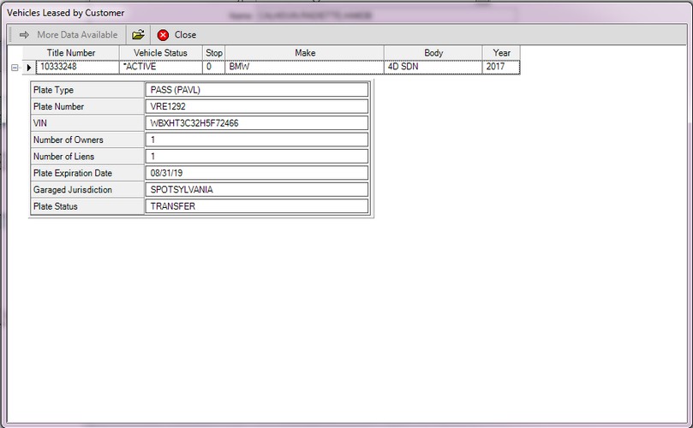Select title number cell 10333248
The width and height of the screenshot is (693, 428).
coord(77,67)
